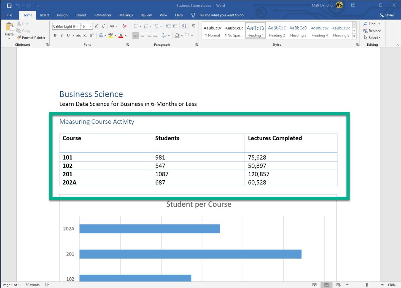Open the Styles pane launcher
Viewport: 401px width, 288px height.
pyautogui.click(x=357, y=44)
